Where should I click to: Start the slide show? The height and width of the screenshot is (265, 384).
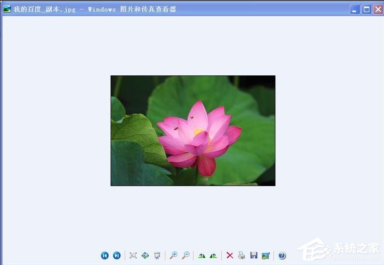tap(157, 255)
